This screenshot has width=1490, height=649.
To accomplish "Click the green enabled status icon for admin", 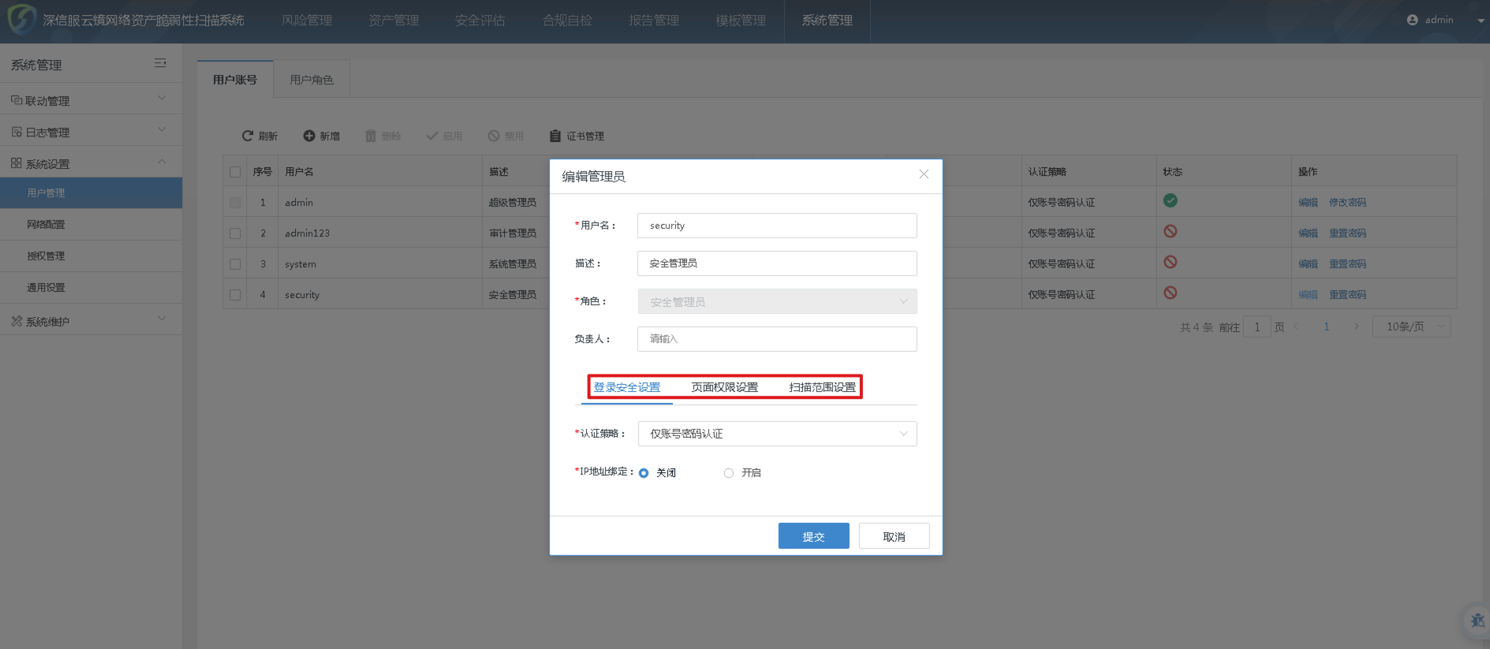I will pos(1171,200).
